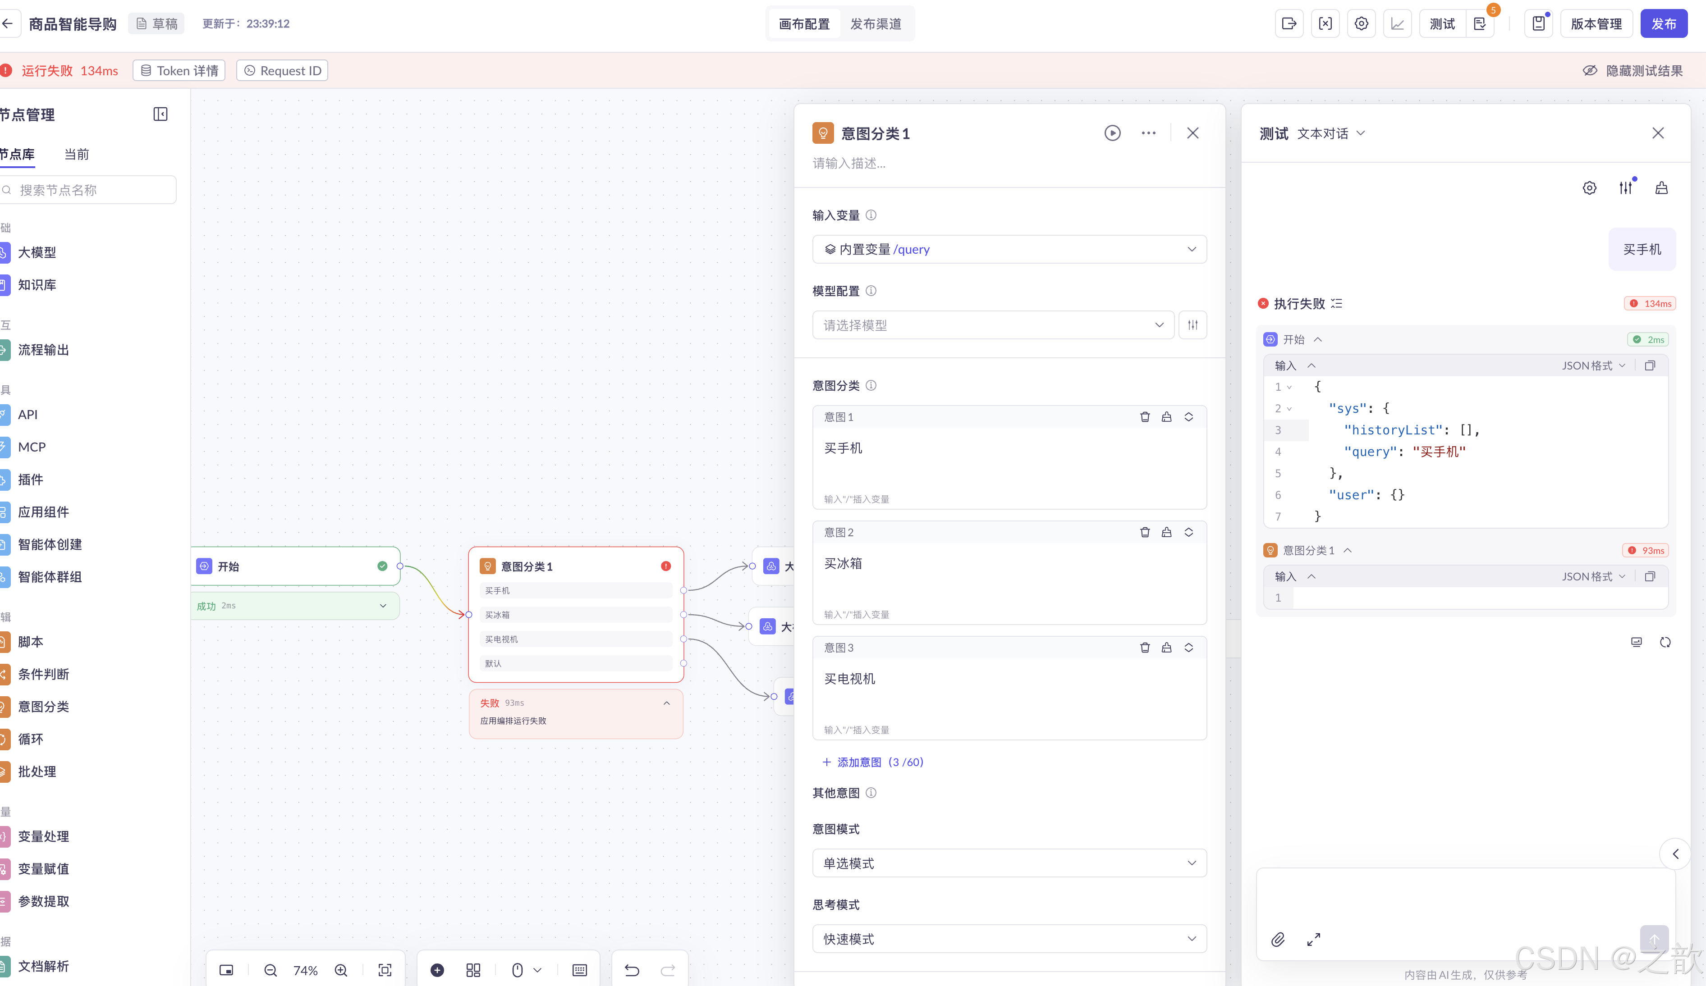The height and width of the screenshot is (986, 1706).
Task: Run the 意图分类1 node with play icon
Action: point(1112,133)
